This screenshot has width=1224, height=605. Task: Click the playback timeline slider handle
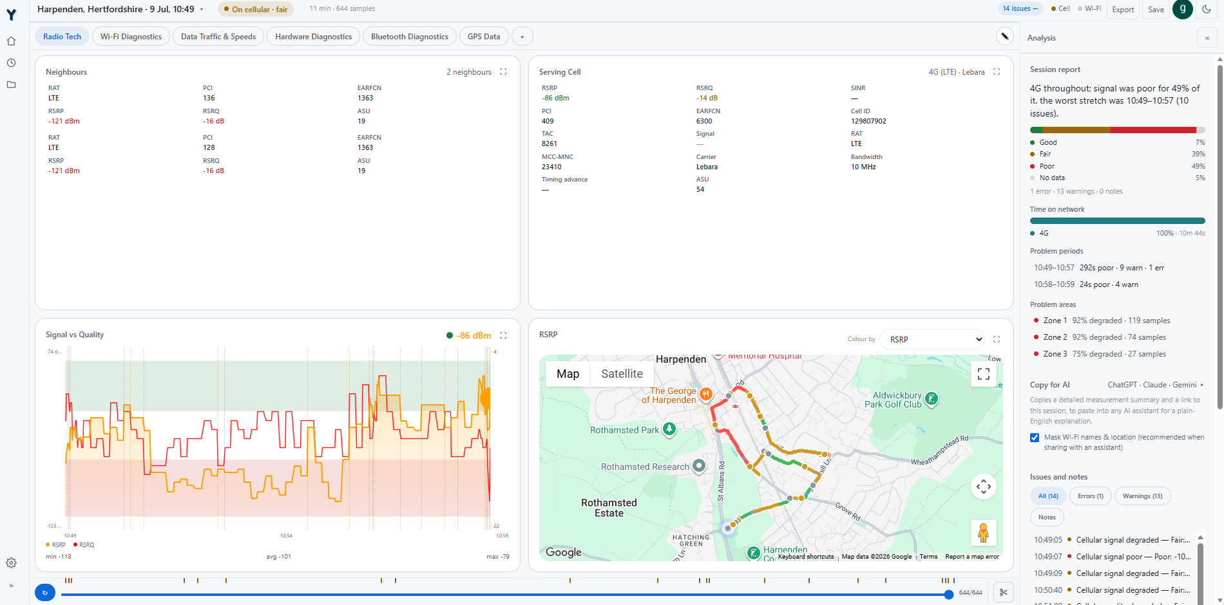click(948, 594)
